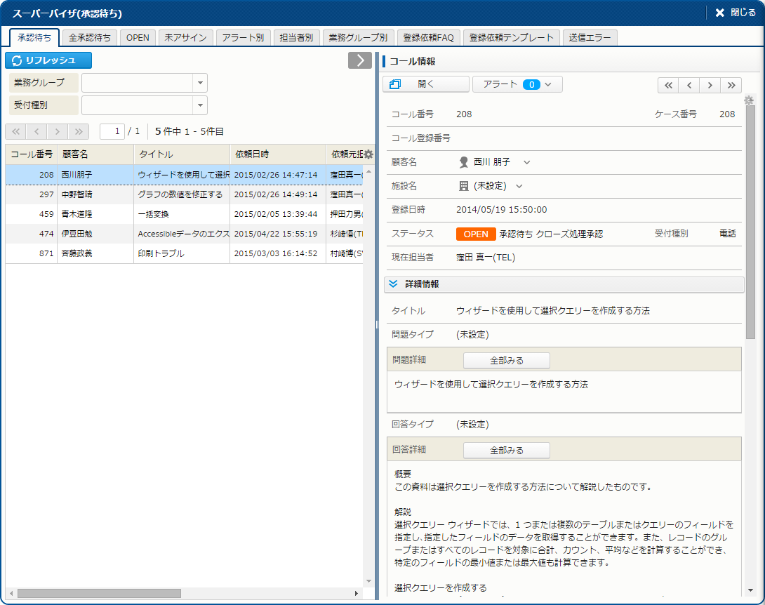The width and height of the screenshot is (765, 605).
Task: Click the Refresh (リフレッシュ) button
Action: click(48, 61)
